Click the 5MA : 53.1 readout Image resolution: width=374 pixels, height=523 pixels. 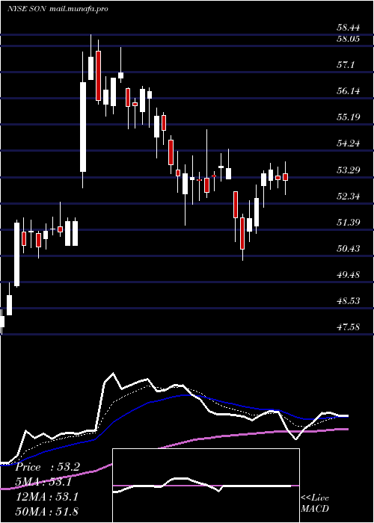(x=44, y=483)
